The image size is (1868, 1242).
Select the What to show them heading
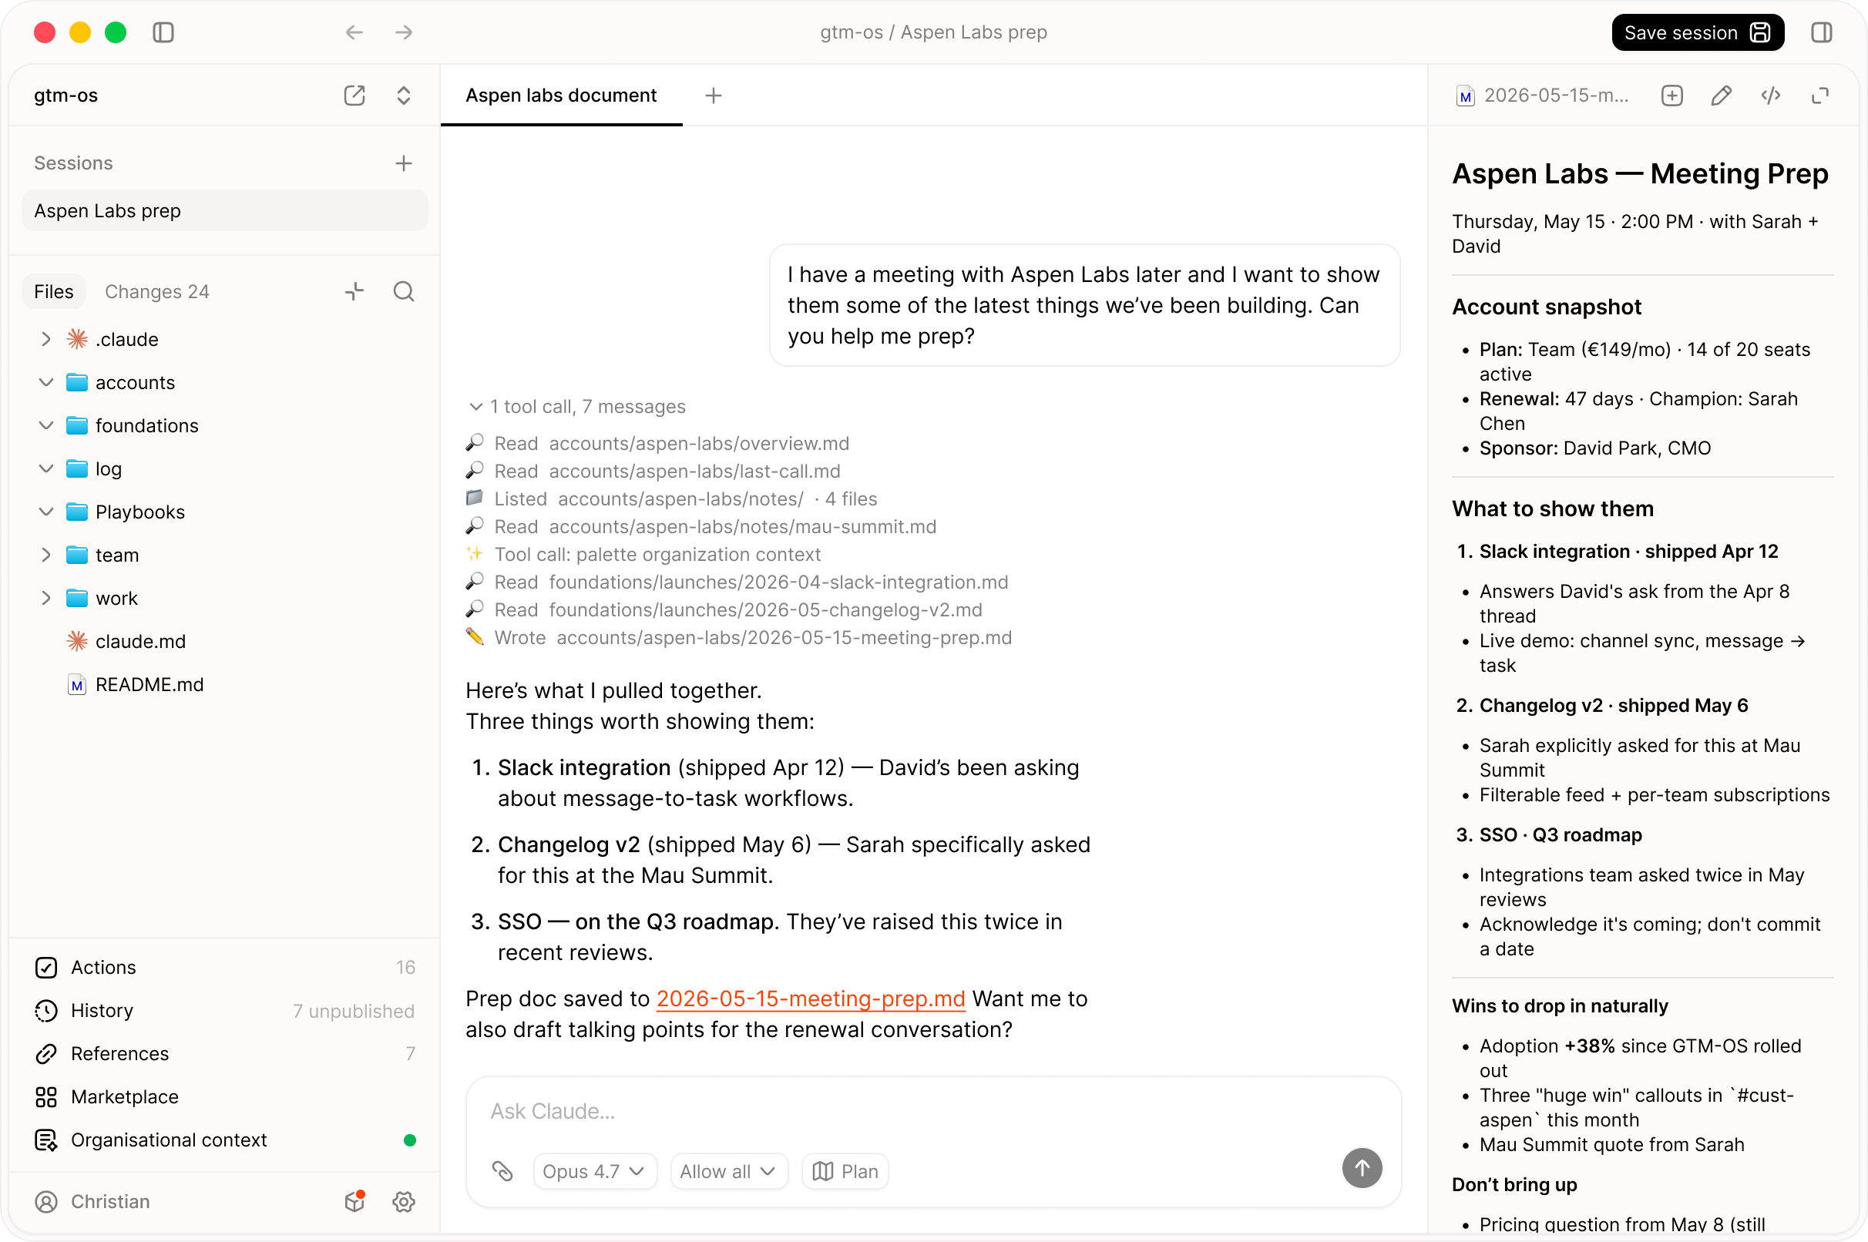coord(1553,509)
